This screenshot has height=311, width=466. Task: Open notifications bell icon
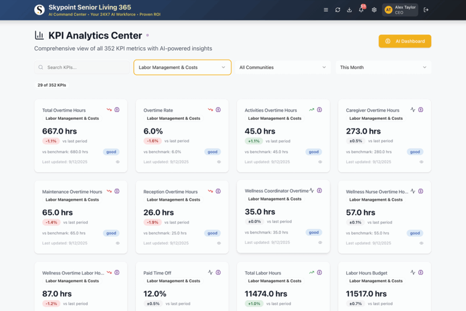click(x=361, y=10)
